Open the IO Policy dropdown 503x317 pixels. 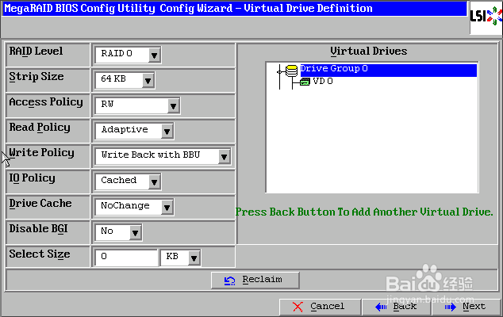(128, 181)
